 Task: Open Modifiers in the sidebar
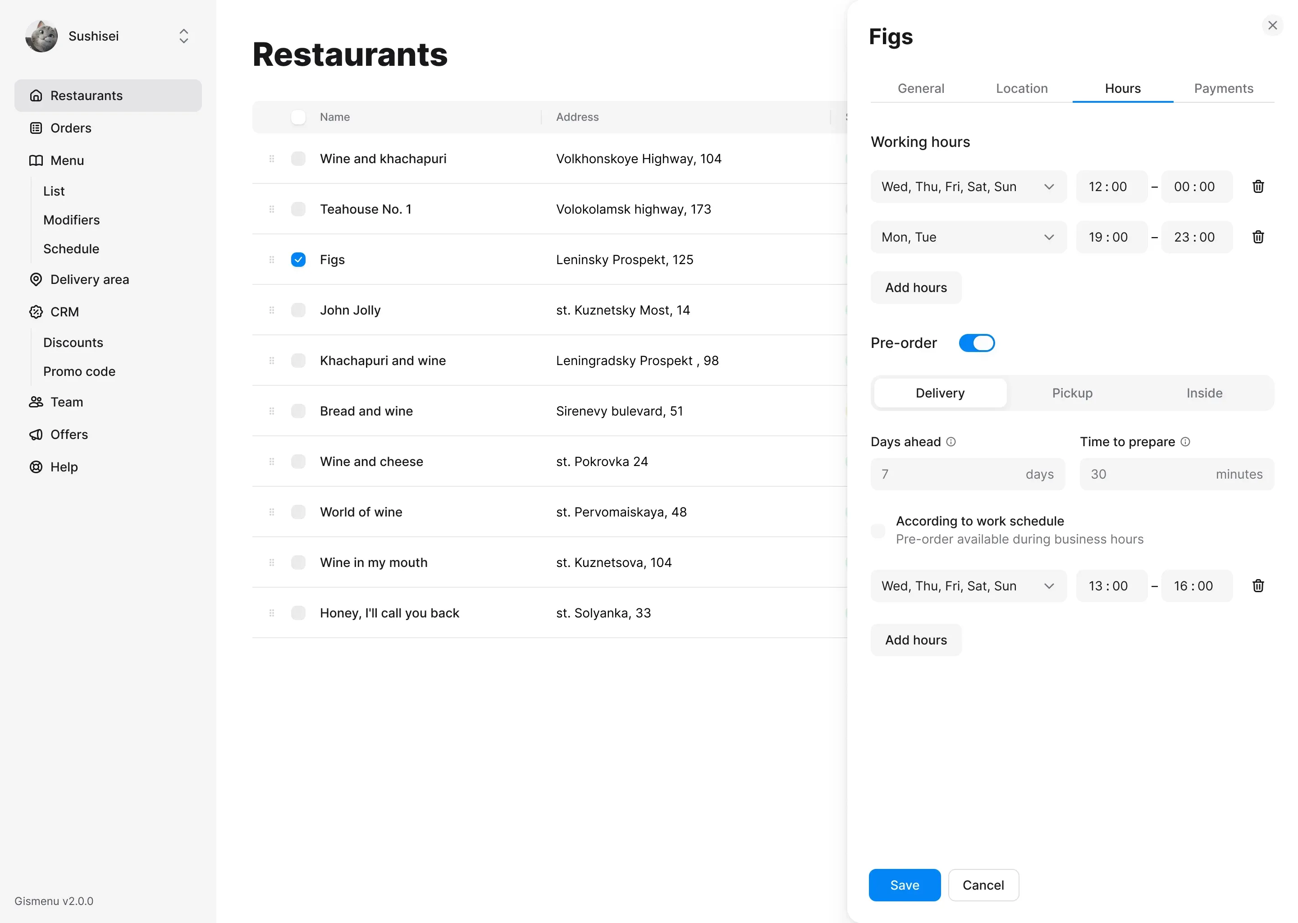tap(72, 220)
